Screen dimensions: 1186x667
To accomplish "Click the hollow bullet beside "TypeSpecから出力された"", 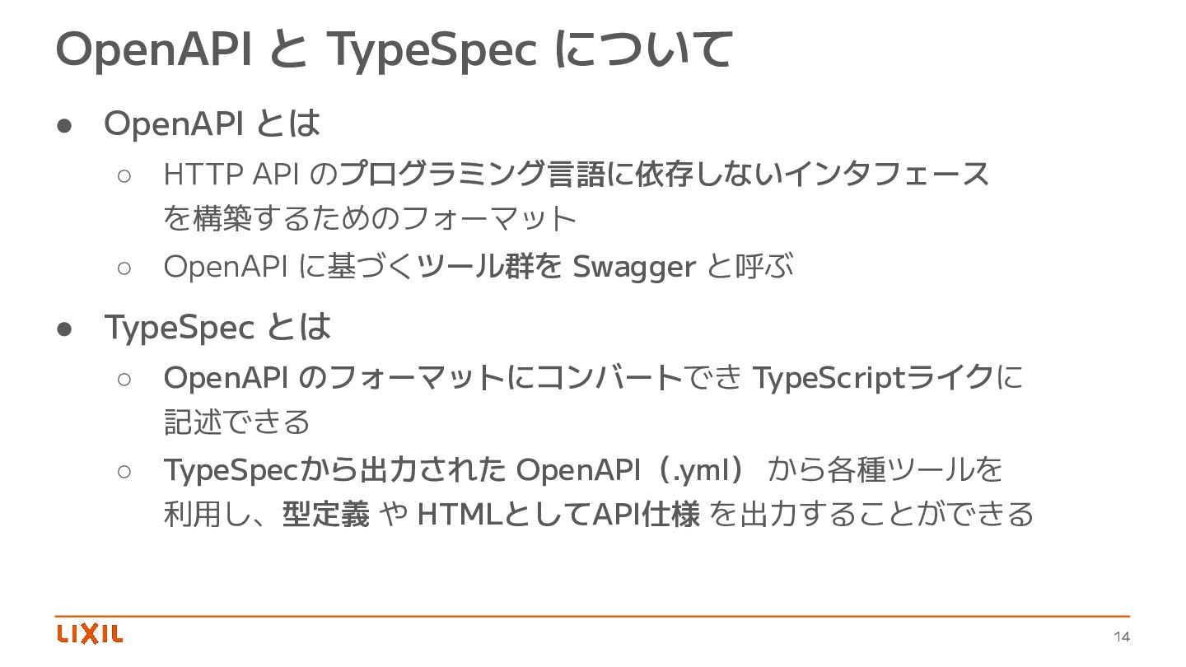I will tap(124, 471).
